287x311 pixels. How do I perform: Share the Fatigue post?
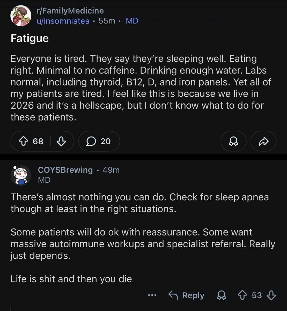(263, 141)
